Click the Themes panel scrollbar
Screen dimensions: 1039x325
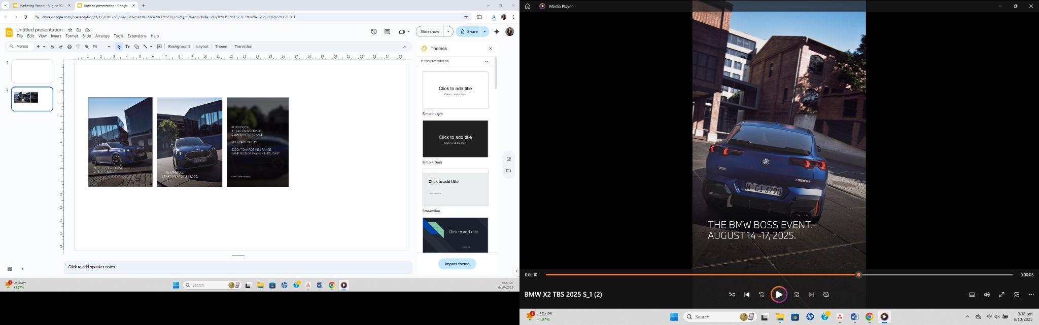click(496, 73)
